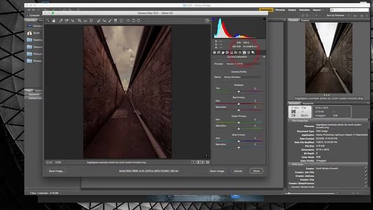Open Desktop folder in Bridge Favorites

(x=34, y=40)
